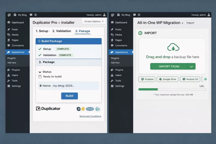
Task: Click the dark round badge beside Duplicator logo
Action: [79, 109]
